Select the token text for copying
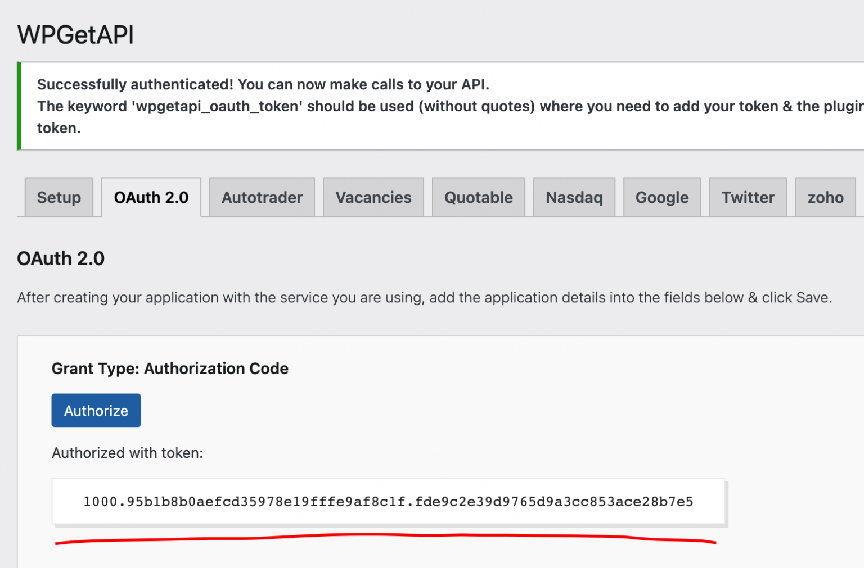The height and width of the screenshot is (568, 864). point(388,502)
